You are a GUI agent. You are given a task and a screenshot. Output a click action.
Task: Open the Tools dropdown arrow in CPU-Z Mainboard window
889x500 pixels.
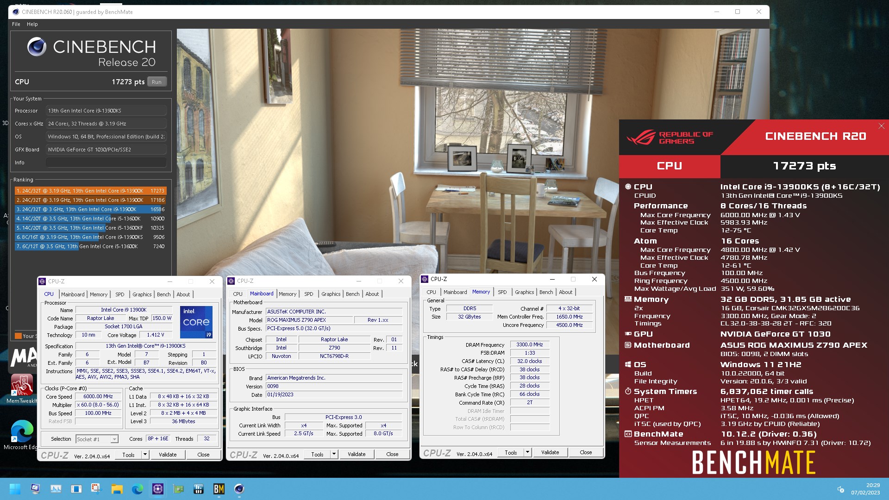pos(334,454)
